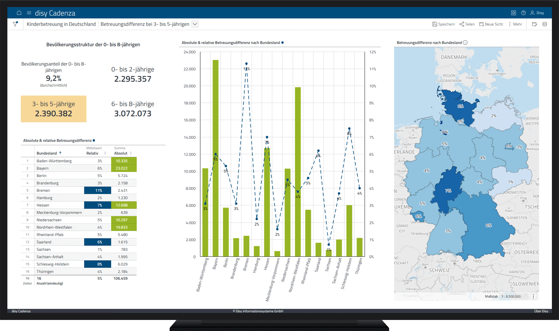Expand the view selector dropdown chevron
This screenshot has width=559, height=331.
point(195,24)
